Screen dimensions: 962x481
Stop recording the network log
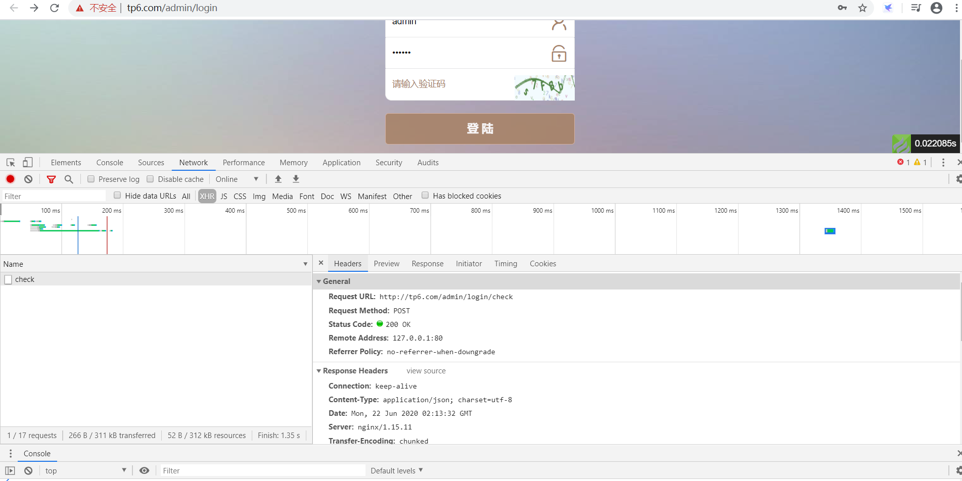pyautogui.click(x=11, y=179)
